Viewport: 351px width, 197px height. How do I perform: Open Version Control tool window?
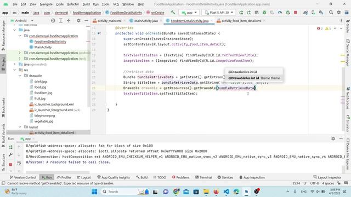(x=23, y=177)
